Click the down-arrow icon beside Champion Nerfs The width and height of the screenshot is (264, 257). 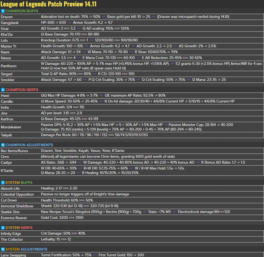(x=3, y=90)
